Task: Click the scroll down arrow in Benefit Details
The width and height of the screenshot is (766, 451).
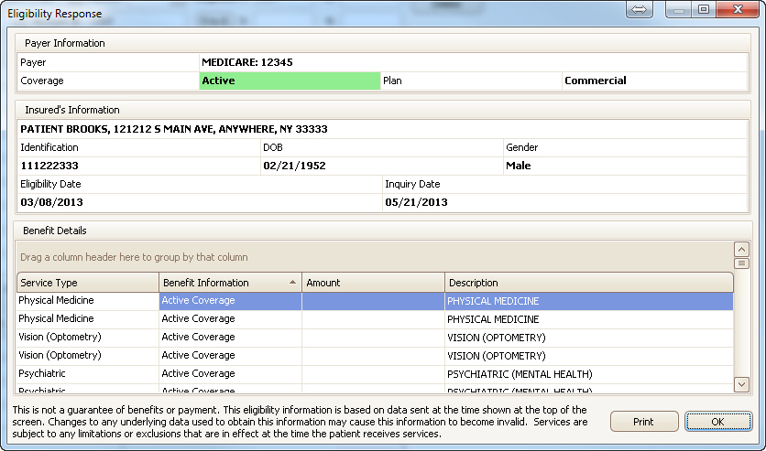Action: coord(742,385)
